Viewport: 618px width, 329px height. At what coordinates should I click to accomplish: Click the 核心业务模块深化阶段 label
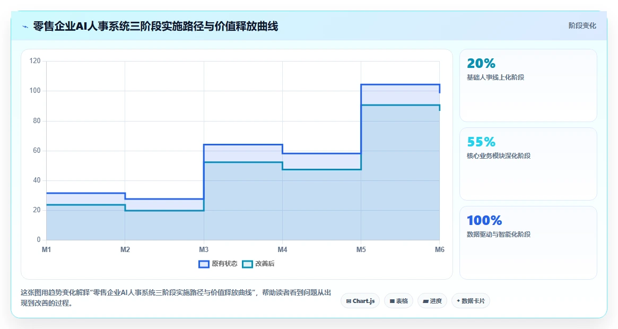pos(499,156)
